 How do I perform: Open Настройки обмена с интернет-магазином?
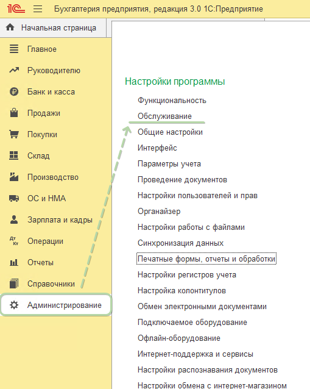(x=212, y=385)
